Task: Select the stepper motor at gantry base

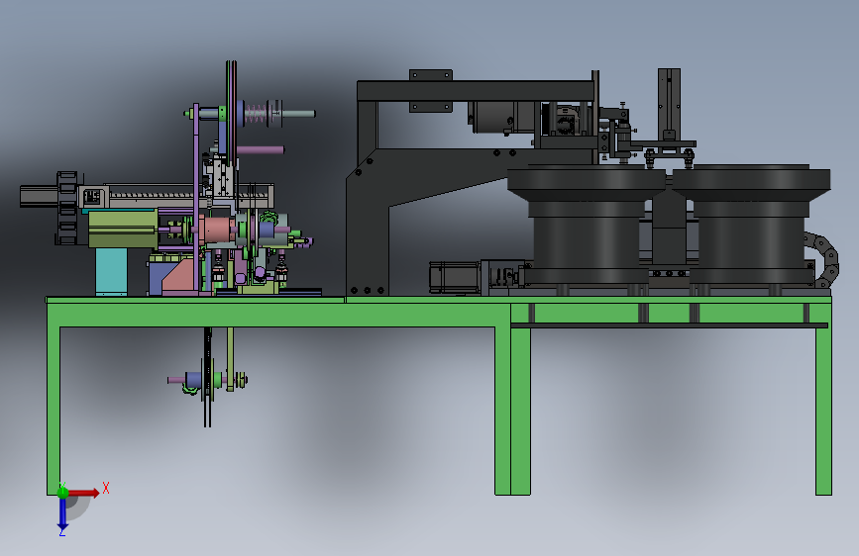Action: pos(455,277)
